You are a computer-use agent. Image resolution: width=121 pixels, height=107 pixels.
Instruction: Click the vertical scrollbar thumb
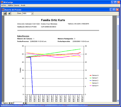[118, 47]
